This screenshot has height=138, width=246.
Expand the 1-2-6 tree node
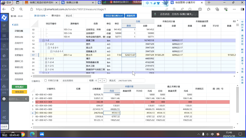[x=46, y=70]
